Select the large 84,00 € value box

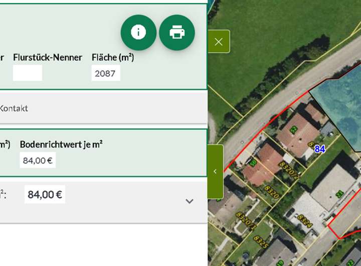[45, 195]
